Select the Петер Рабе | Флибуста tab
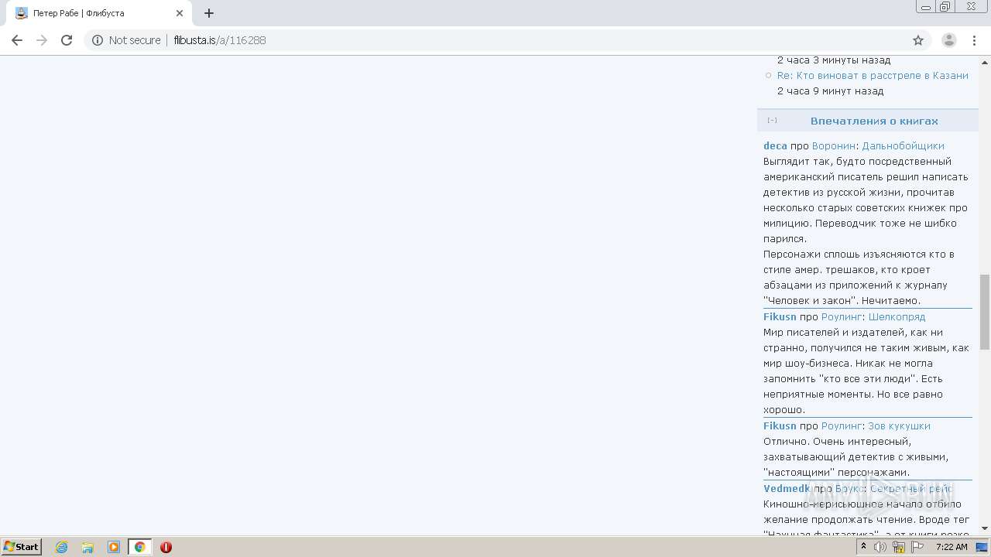The width and height of the screenshot is (991, 557). tap(99, 13)
